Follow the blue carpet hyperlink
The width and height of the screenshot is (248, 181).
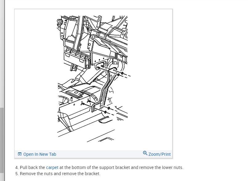point(52,167)
